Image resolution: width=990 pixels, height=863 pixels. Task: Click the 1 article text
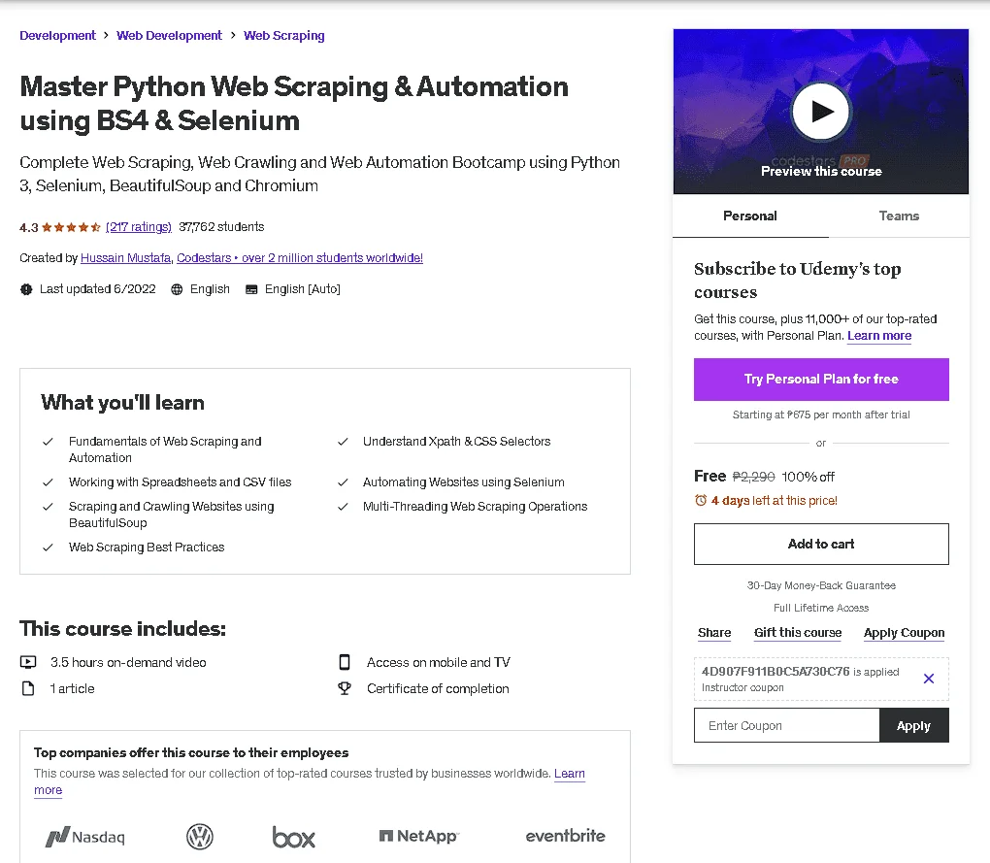point(72,689)
